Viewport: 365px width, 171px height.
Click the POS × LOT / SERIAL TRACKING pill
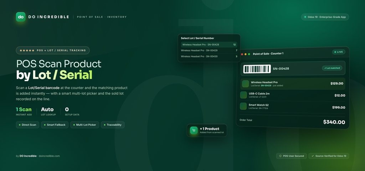point(53,50)
